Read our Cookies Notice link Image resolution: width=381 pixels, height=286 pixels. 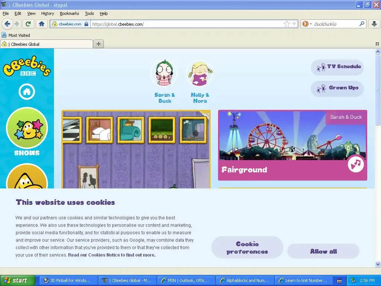point(112,255)
